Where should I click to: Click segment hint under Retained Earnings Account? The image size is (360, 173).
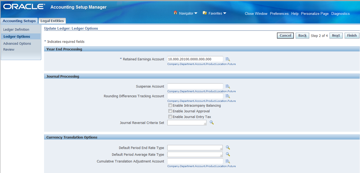(x=201, y=64)
